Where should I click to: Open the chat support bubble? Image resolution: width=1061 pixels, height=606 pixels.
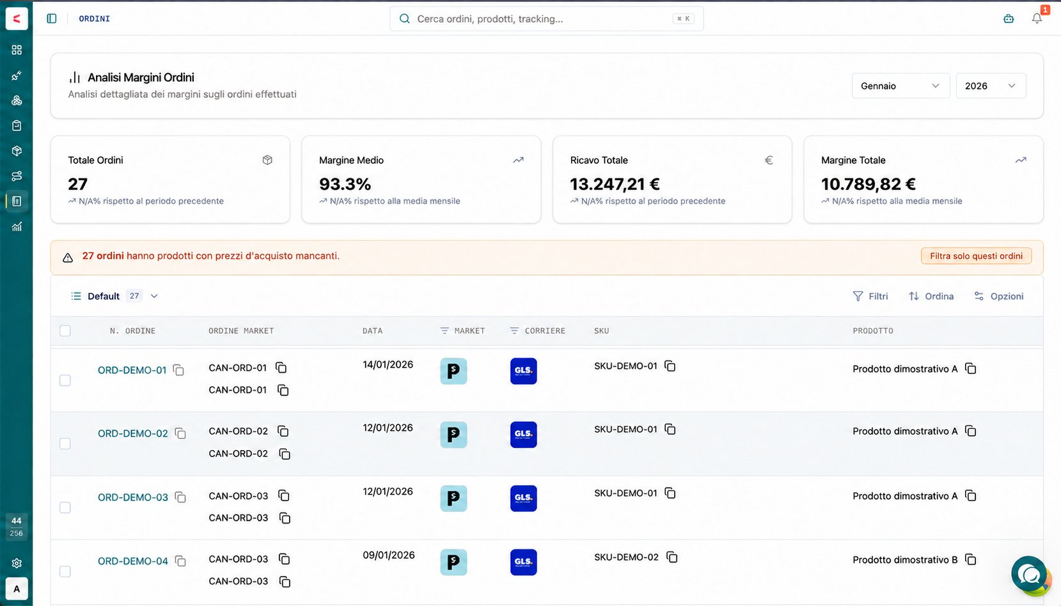(x=1030, y=575)
